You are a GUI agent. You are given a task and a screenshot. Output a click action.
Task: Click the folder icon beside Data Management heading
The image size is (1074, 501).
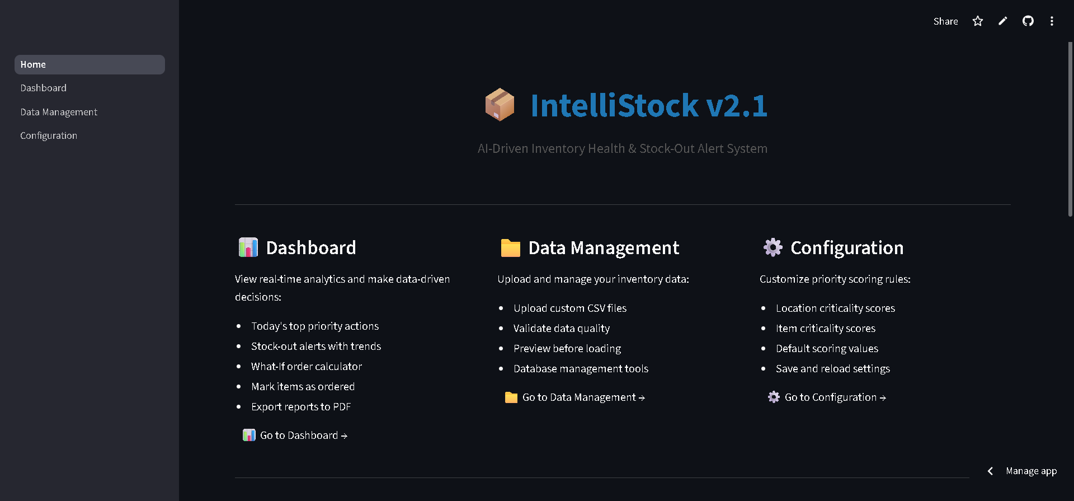[x=511, y=247]
